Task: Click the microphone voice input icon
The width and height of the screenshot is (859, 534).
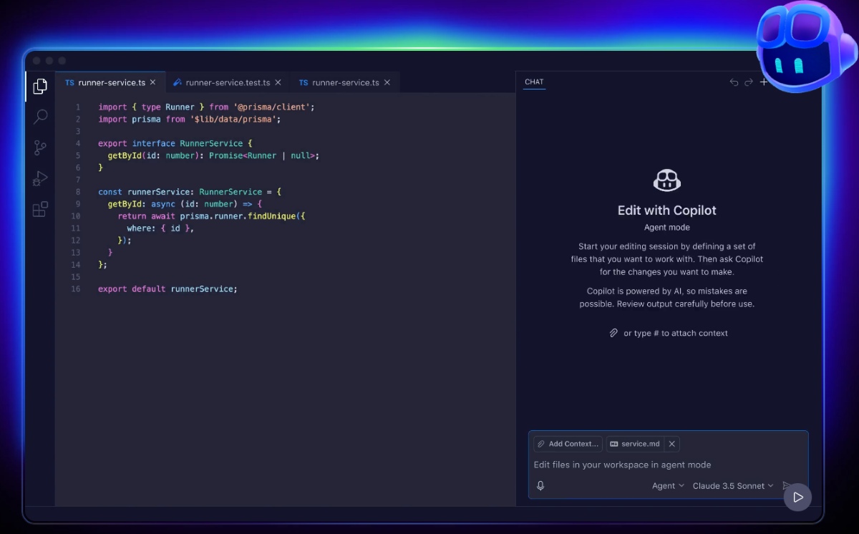Action: (x=540, y=486)
